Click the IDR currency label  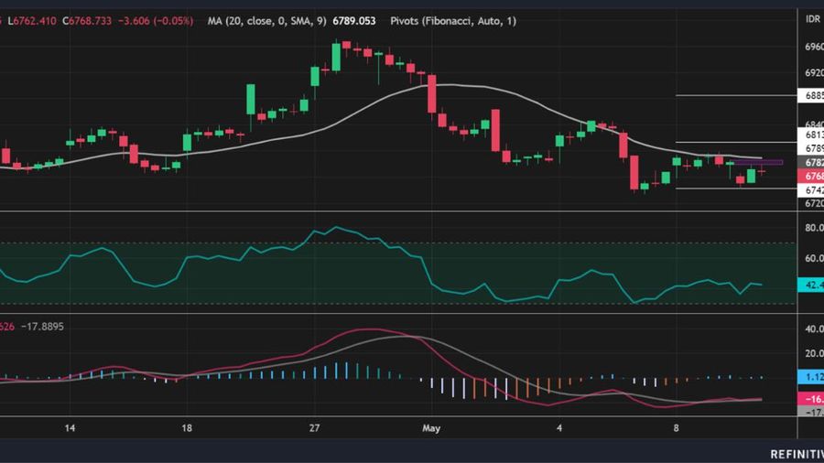813,19
